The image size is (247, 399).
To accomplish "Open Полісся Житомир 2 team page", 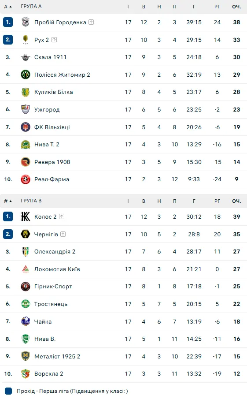I will 62,75.
